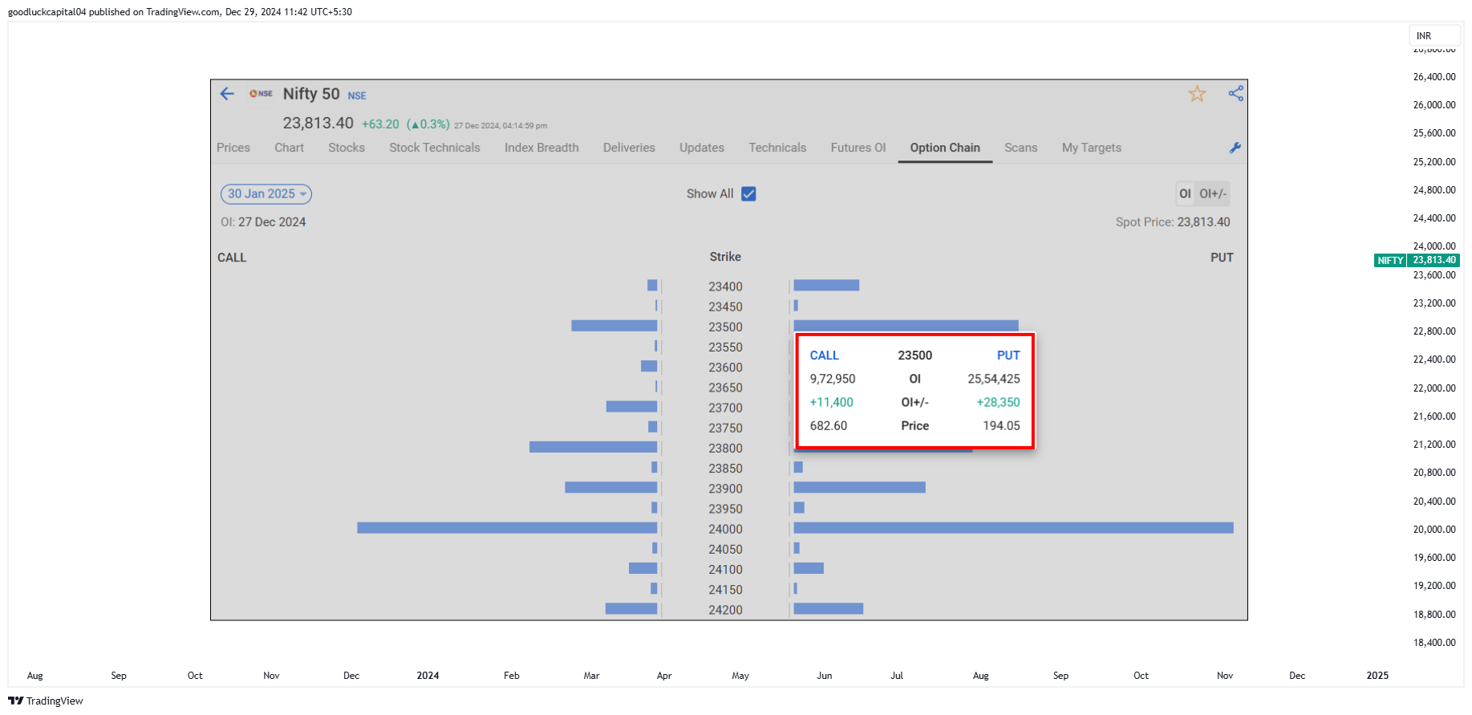Open the Futures OI tab
This screenshot has height=715, width=1472.
coord(858,148)
